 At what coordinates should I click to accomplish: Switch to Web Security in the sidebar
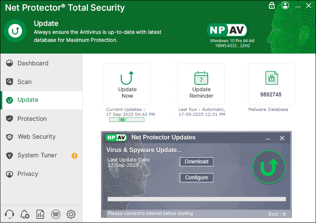click(x=36, y=137)
